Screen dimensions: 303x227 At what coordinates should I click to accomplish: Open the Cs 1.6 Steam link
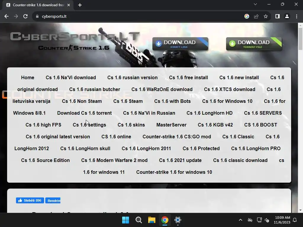pos(128,101)
